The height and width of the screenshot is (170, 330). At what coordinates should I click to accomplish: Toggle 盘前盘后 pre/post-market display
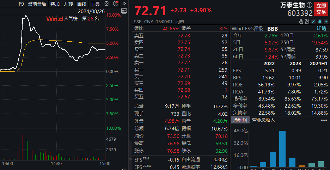(x=37, y=4)
